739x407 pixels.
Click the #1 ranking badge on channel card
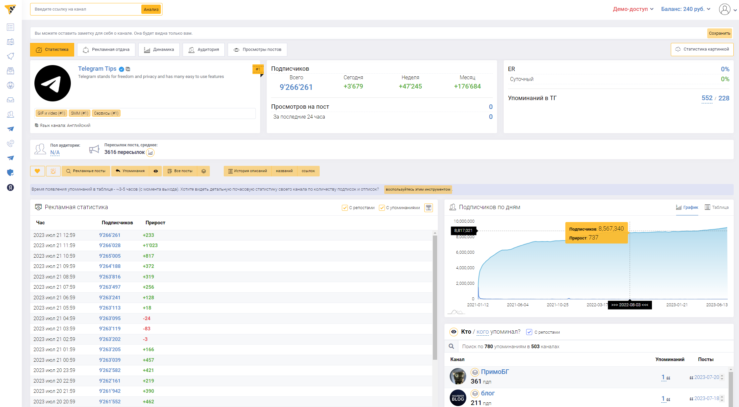tap(258, 69)
